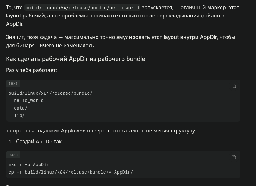Click the "lib/" line in the code block

coord(19,115)
